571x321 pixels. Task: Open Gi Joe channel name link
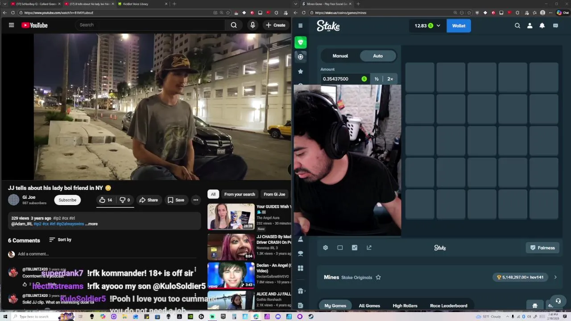coord(29,198)
